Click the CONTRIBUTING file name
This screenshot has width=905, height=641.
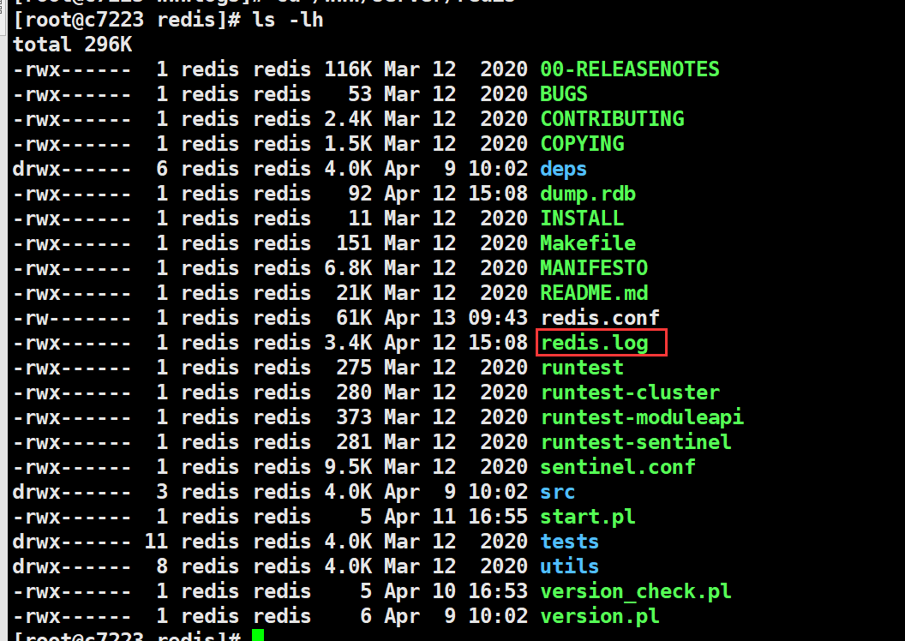coord(613,119)
